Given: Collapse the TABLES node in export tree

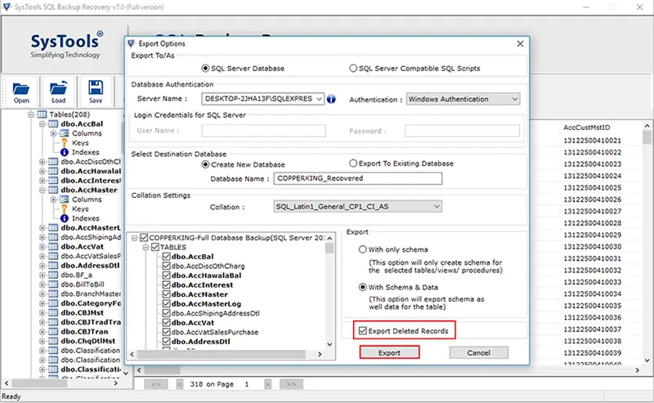Looking at the screenshot, I should [146, 248].
